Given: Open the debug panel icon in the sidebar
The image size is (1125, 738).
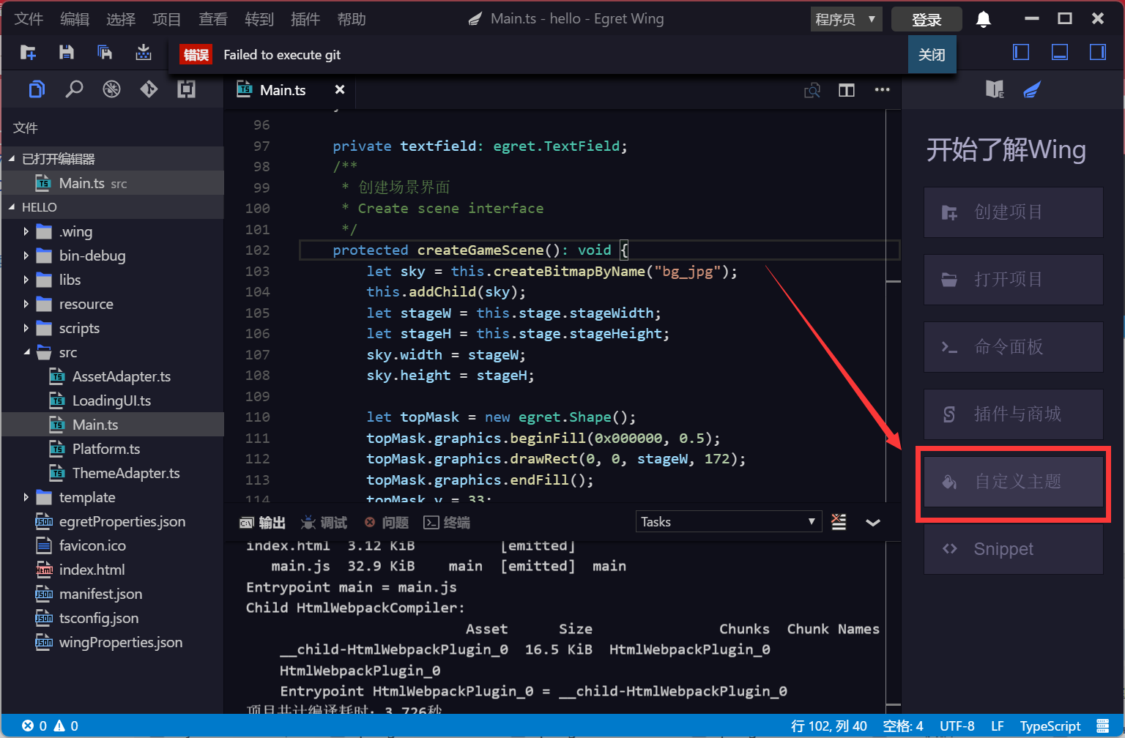Looking at the screenshot, I should pyautogui.click(x=111, y=89).
